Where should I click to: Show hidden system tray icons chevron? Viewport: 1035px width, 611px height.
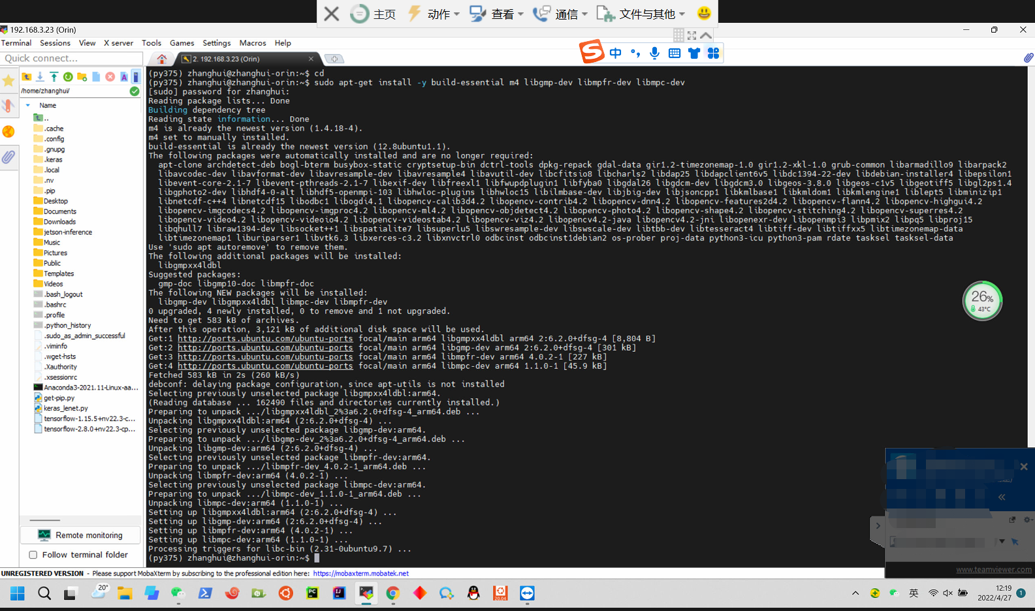click(855, 593)
